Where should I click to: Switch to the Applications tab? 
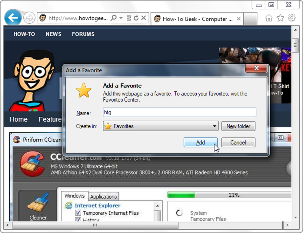104,197
